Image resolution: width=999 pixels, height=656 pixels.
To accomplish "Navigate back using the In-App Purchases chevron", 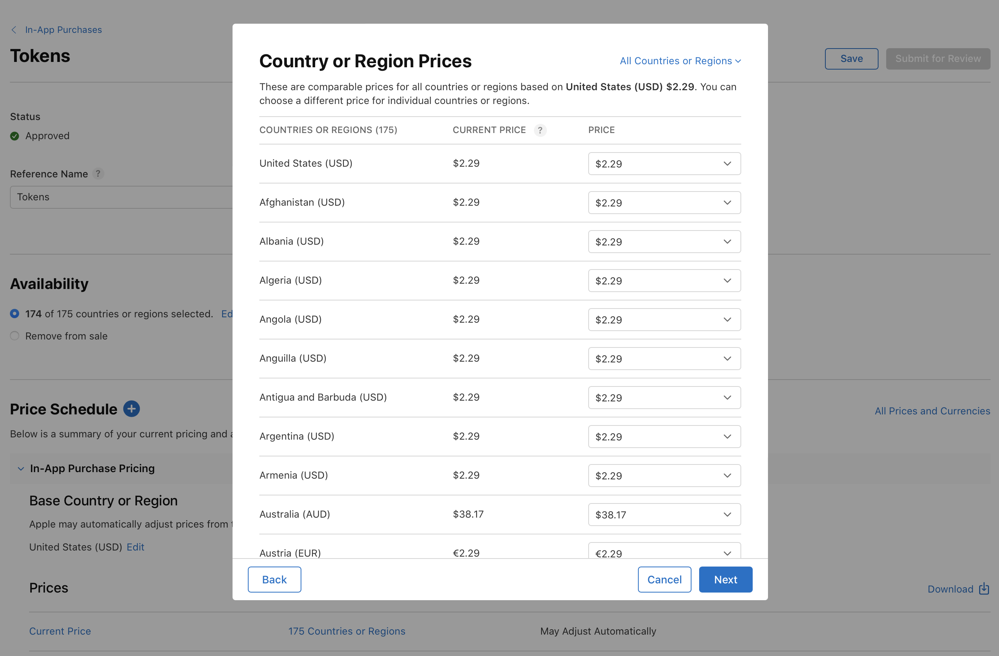I will [x=14, y=29].
